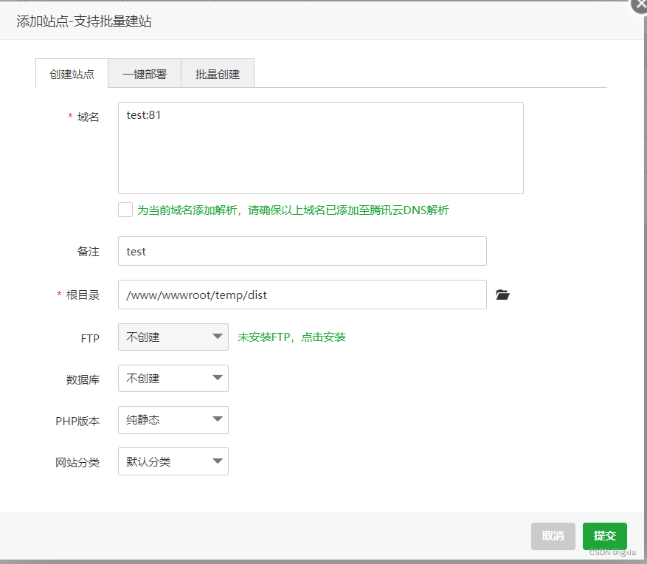The width and height of the screenshot is (647, 564).
Task: Open the 网站分类 dropdown showing 默认分类
Action: [x=173, y=461]
